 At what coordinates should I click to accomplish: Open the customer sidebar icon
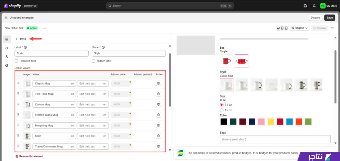(7, 57)
